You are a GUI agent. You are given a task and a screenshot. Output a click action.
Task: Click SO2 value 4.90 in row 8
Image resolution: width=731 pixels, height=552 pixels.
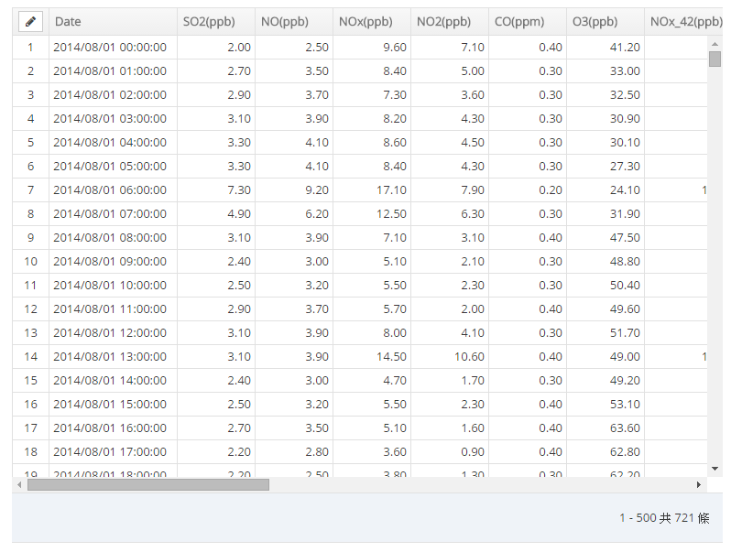point(216,214)
